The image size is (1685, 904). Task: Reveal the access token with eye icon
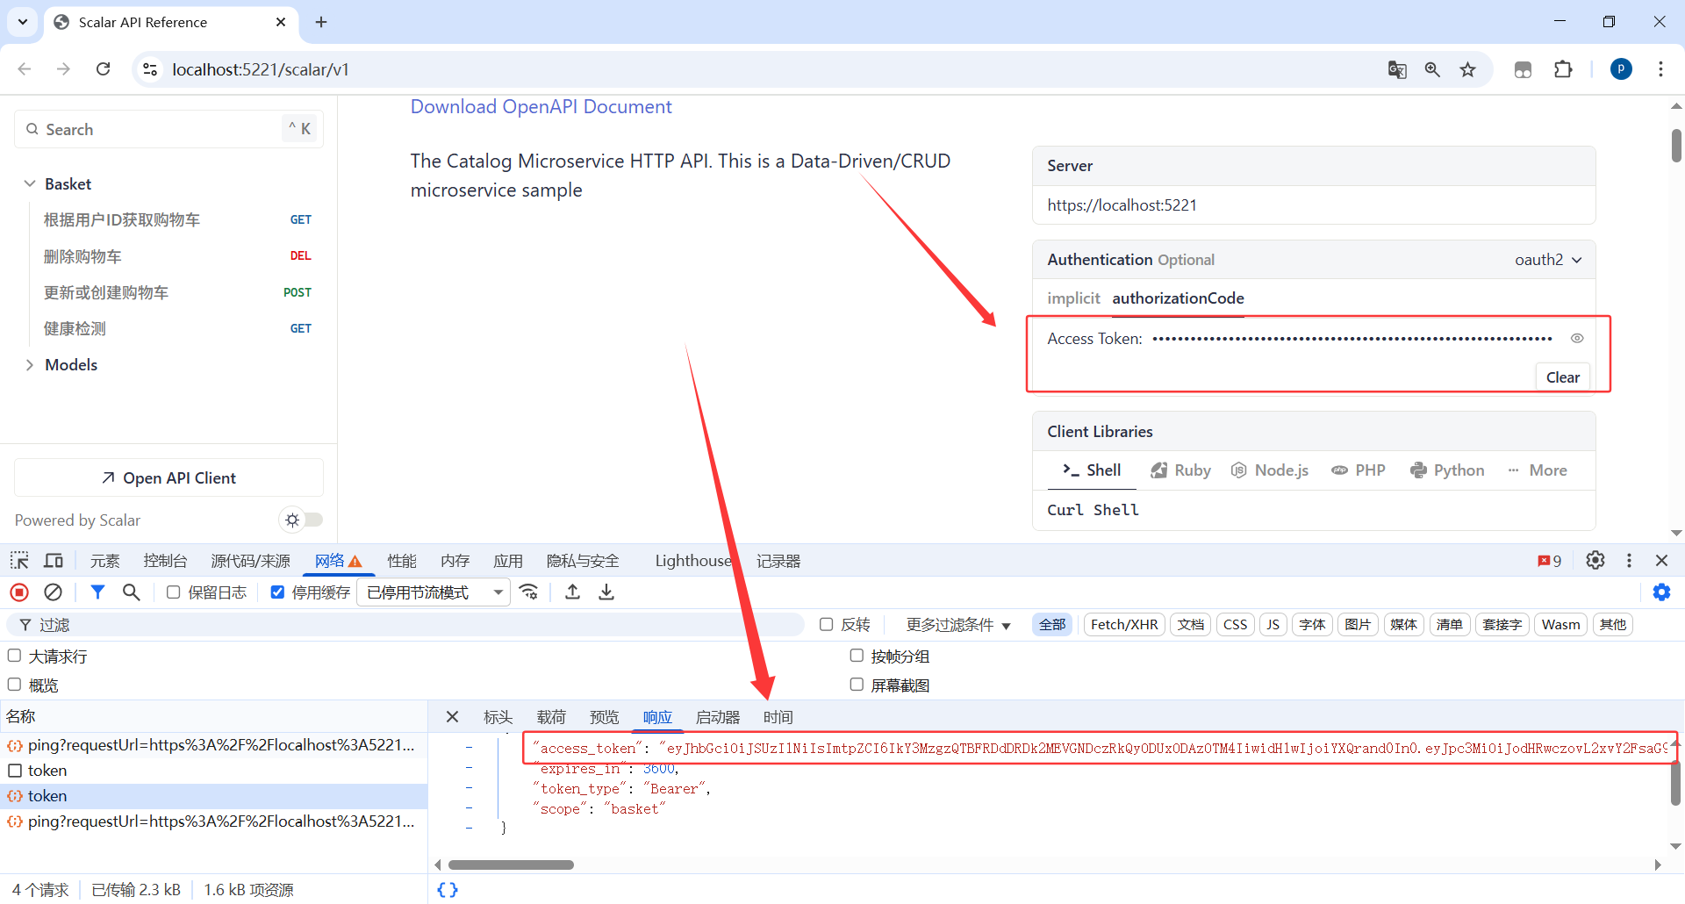[x=1577, y=338]
